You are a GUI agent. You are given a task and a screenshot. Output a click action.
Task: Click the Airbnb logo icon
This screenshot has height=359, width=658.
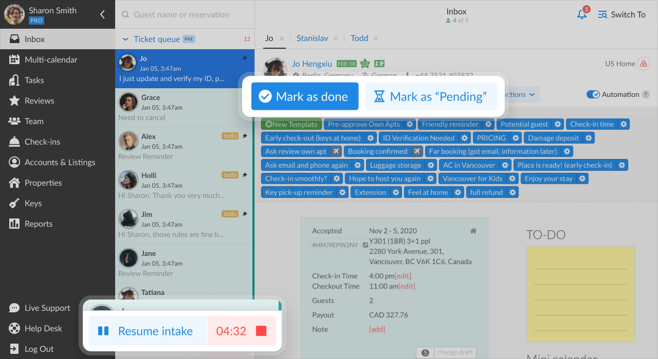[x=643, y=64]
